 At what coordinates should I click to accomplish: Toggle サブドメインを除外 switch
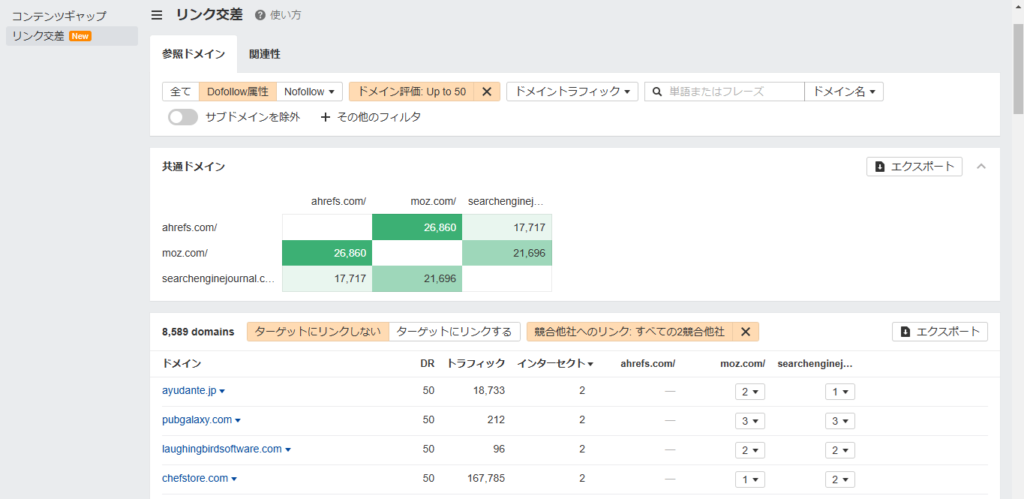coord(183,117)
